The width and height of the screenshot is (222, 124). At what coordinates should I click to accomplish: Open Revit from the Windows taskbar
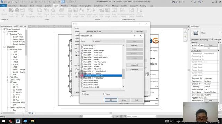click(x=18, y=121)
